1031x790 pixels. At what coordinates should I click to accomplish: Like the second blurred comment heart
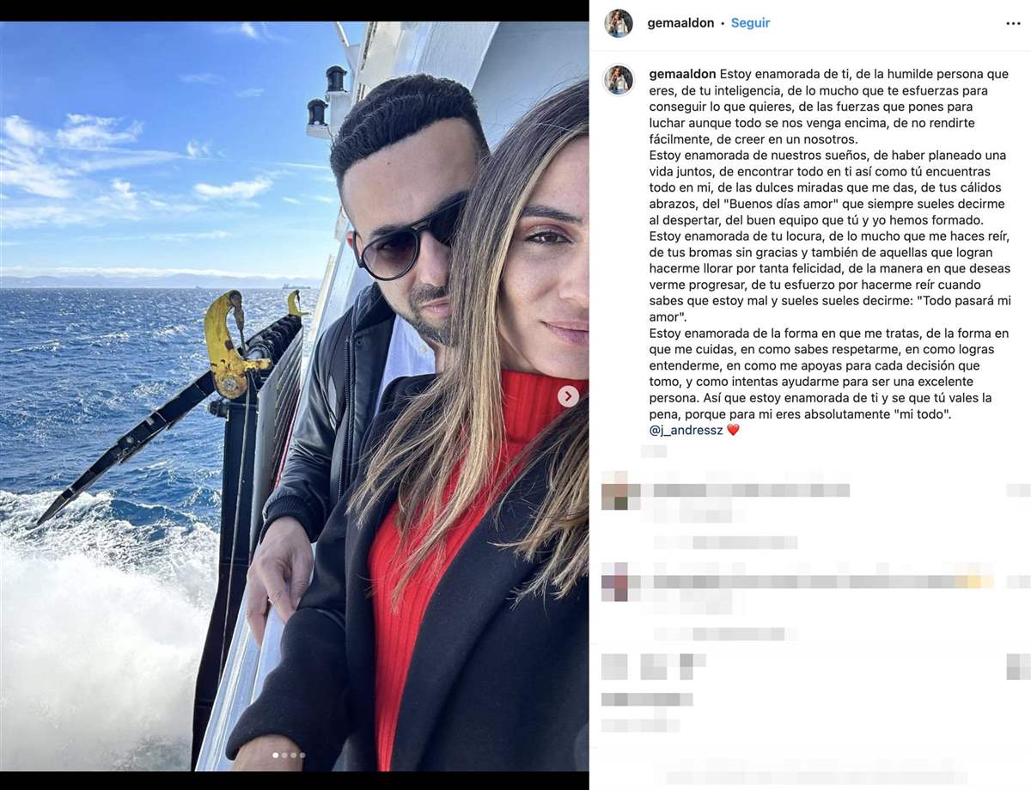pos(1018,582)
